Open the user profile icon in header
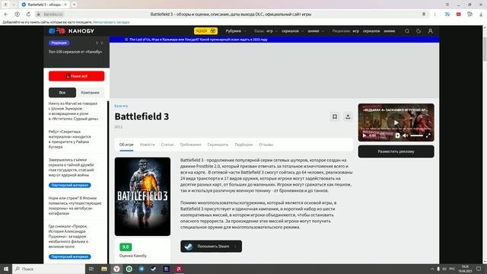Screen dimensions: 487x274 (430, 31)
